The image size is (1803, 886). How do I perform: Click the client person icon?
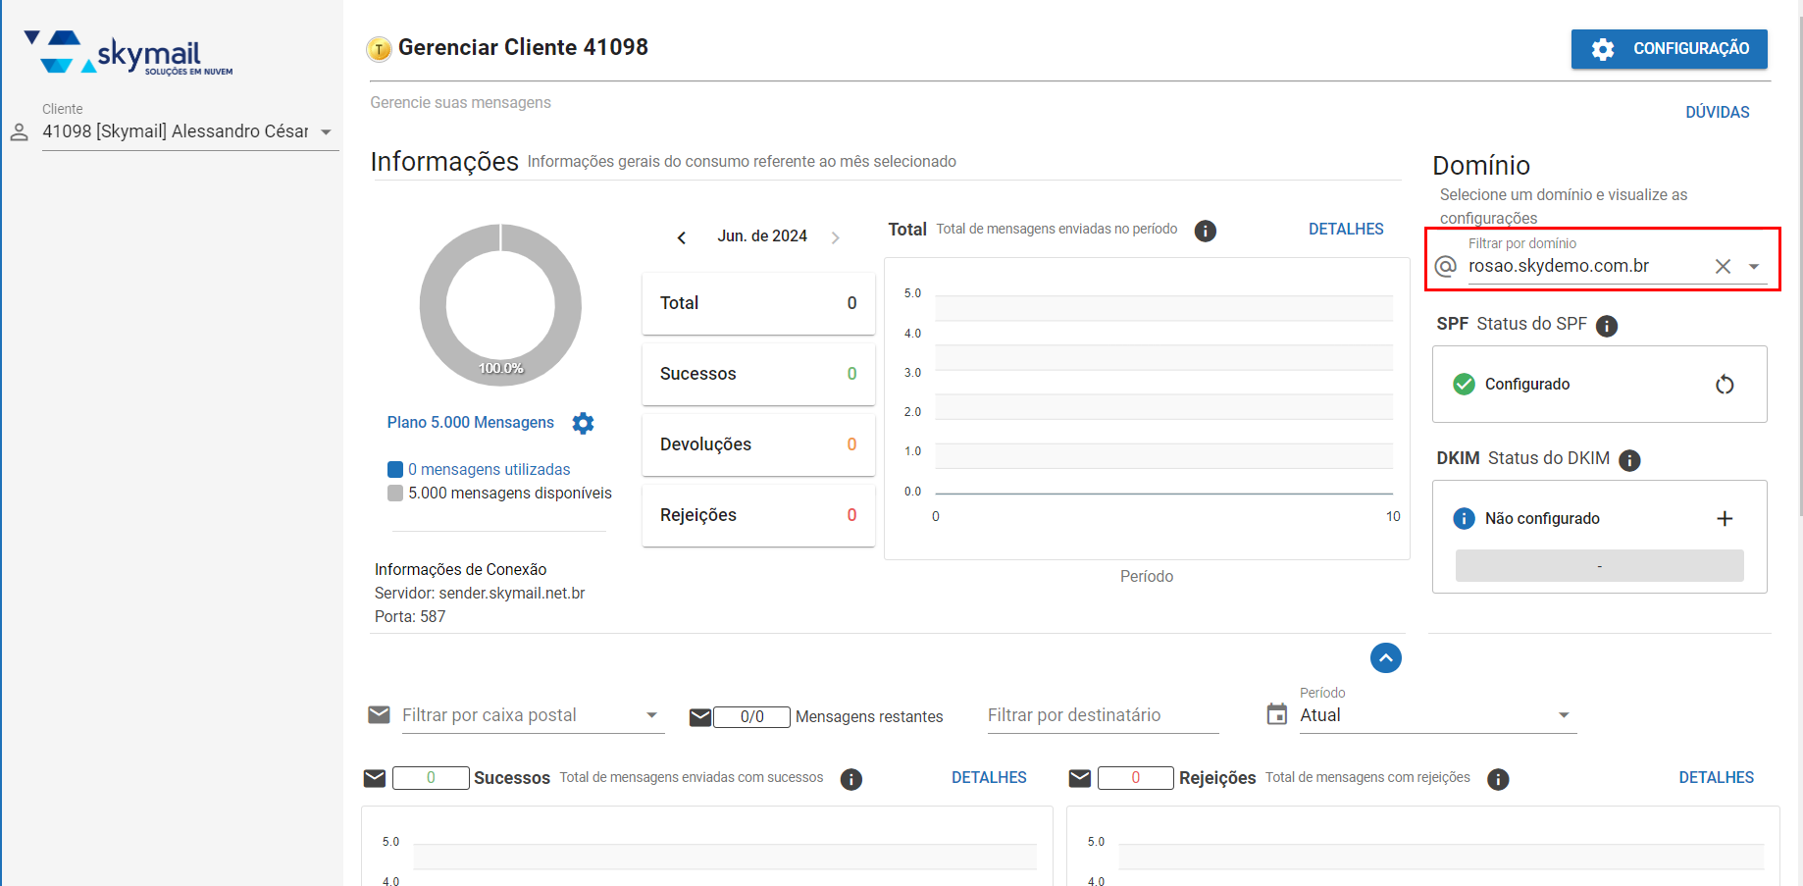19,132
